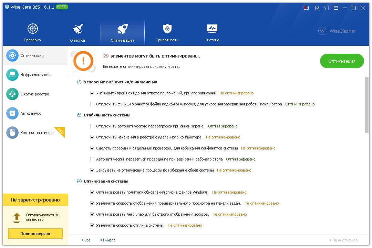Click the orange exclamation warning icon
This screenshot has height=248, width=372.
point(83,61)
